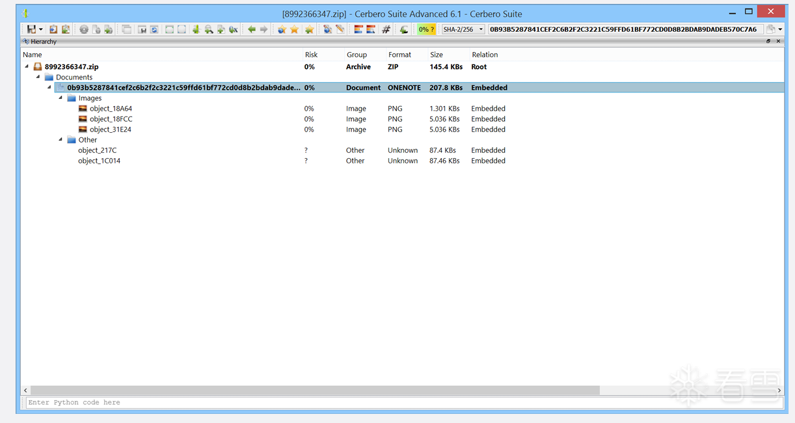Click the 207.8 KBs size cell
The width and height of the screenshot is (795, 423).
(x=446, y=87)
